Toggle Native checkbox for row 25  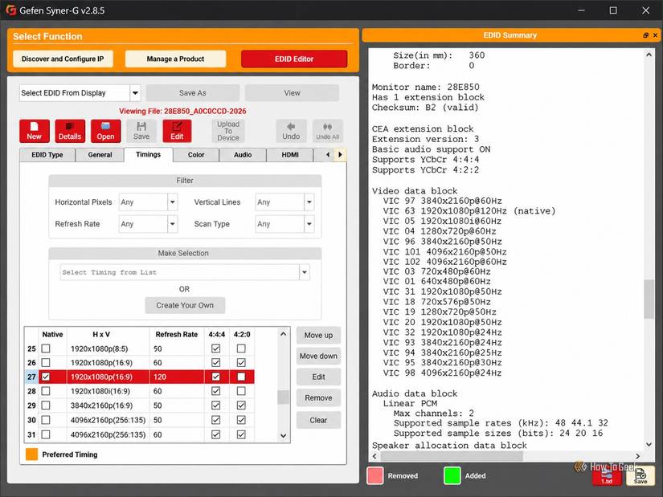coord(46,348)
